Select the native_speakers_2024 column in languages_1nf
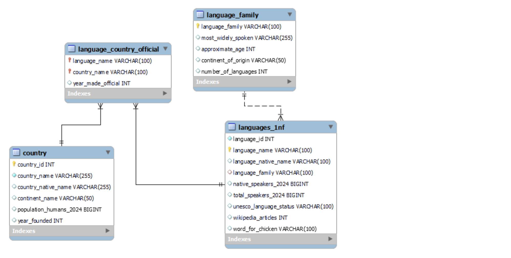The width and height of the screenshot is (511, 258). click(270, 184)
